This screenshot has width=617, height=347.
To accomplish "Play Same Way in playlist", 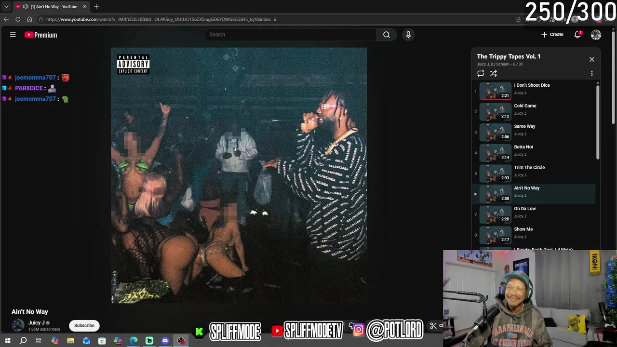I will coord(534,132).
